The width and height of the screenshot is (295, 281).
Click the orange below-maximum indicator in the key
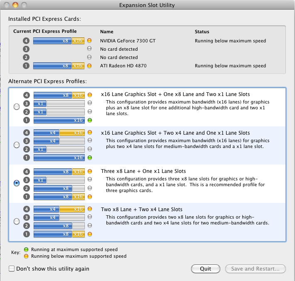[26, 256]
